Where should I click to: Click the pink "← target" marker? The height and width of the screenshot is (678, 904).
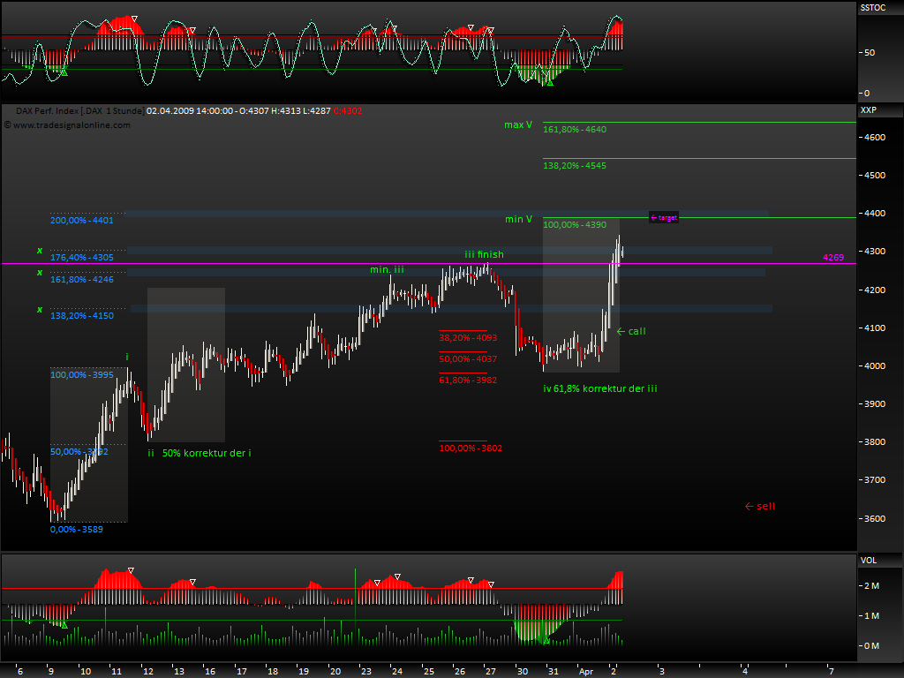[662, 217]
